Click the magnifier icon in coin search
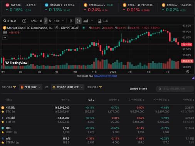 (x=160, y=89)
